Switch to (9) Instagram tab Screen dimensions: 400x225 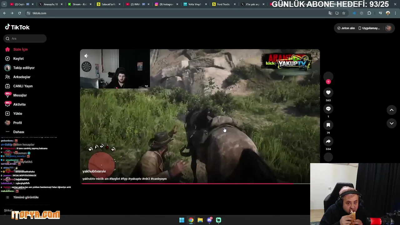coord(166,4)
